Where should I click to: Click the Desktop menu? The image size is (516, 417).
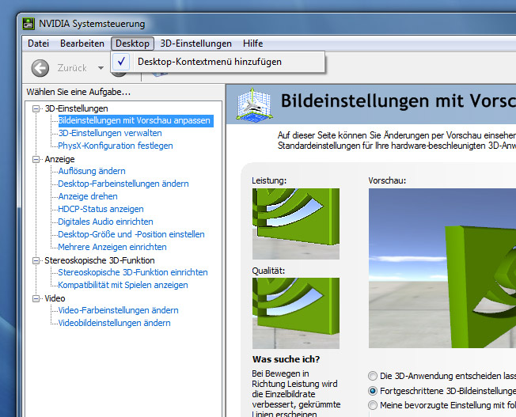coord(133,44)
